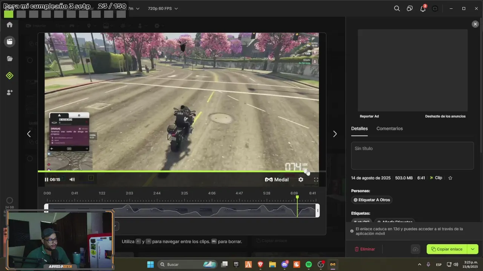This screenshot has width=483, height=271.
Task: Click the green playhead marker on timeline
Action: pyautogui.click(x=297, y=197)
